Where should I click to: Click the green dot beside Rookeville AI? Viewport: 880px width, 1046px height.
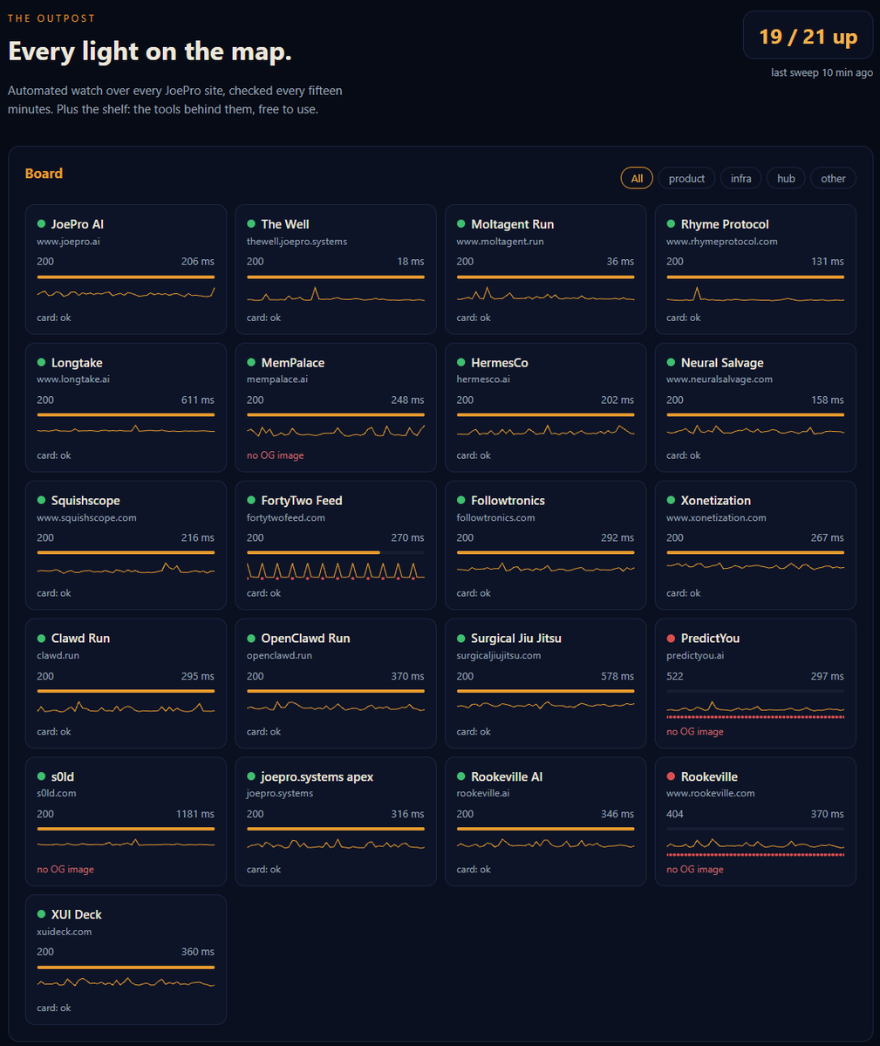tap(460, 776)
